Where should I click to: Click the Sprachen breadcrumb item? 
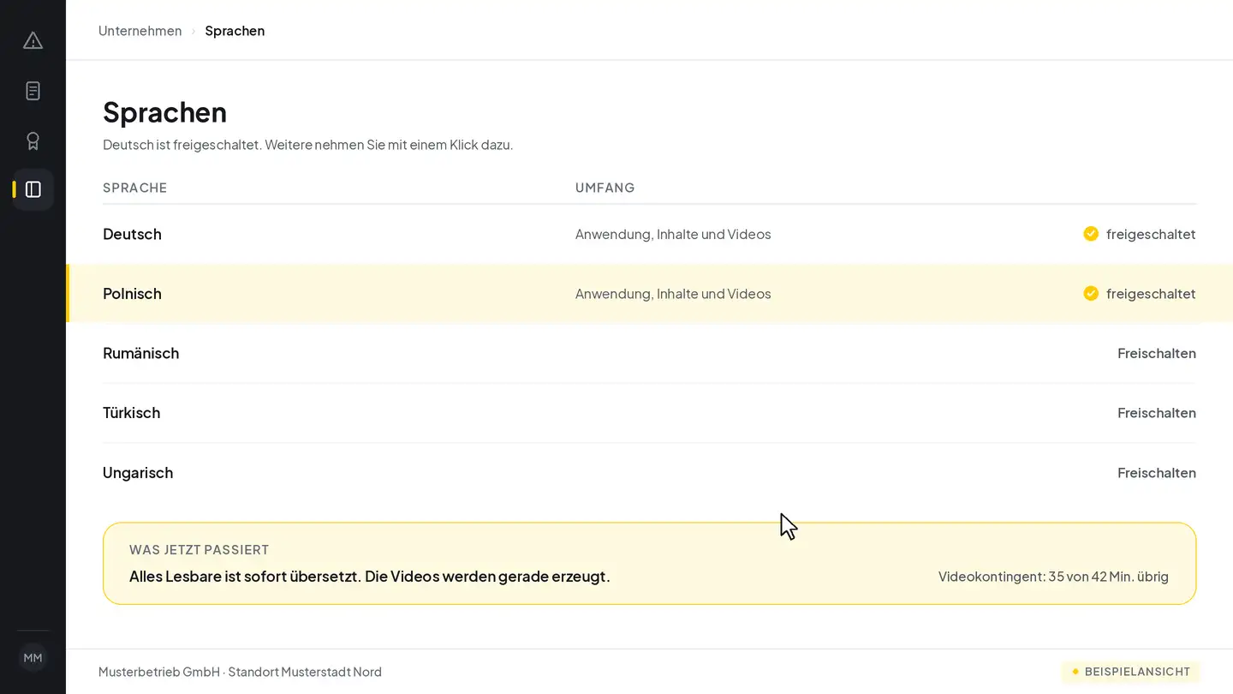(x=235, y=31)
